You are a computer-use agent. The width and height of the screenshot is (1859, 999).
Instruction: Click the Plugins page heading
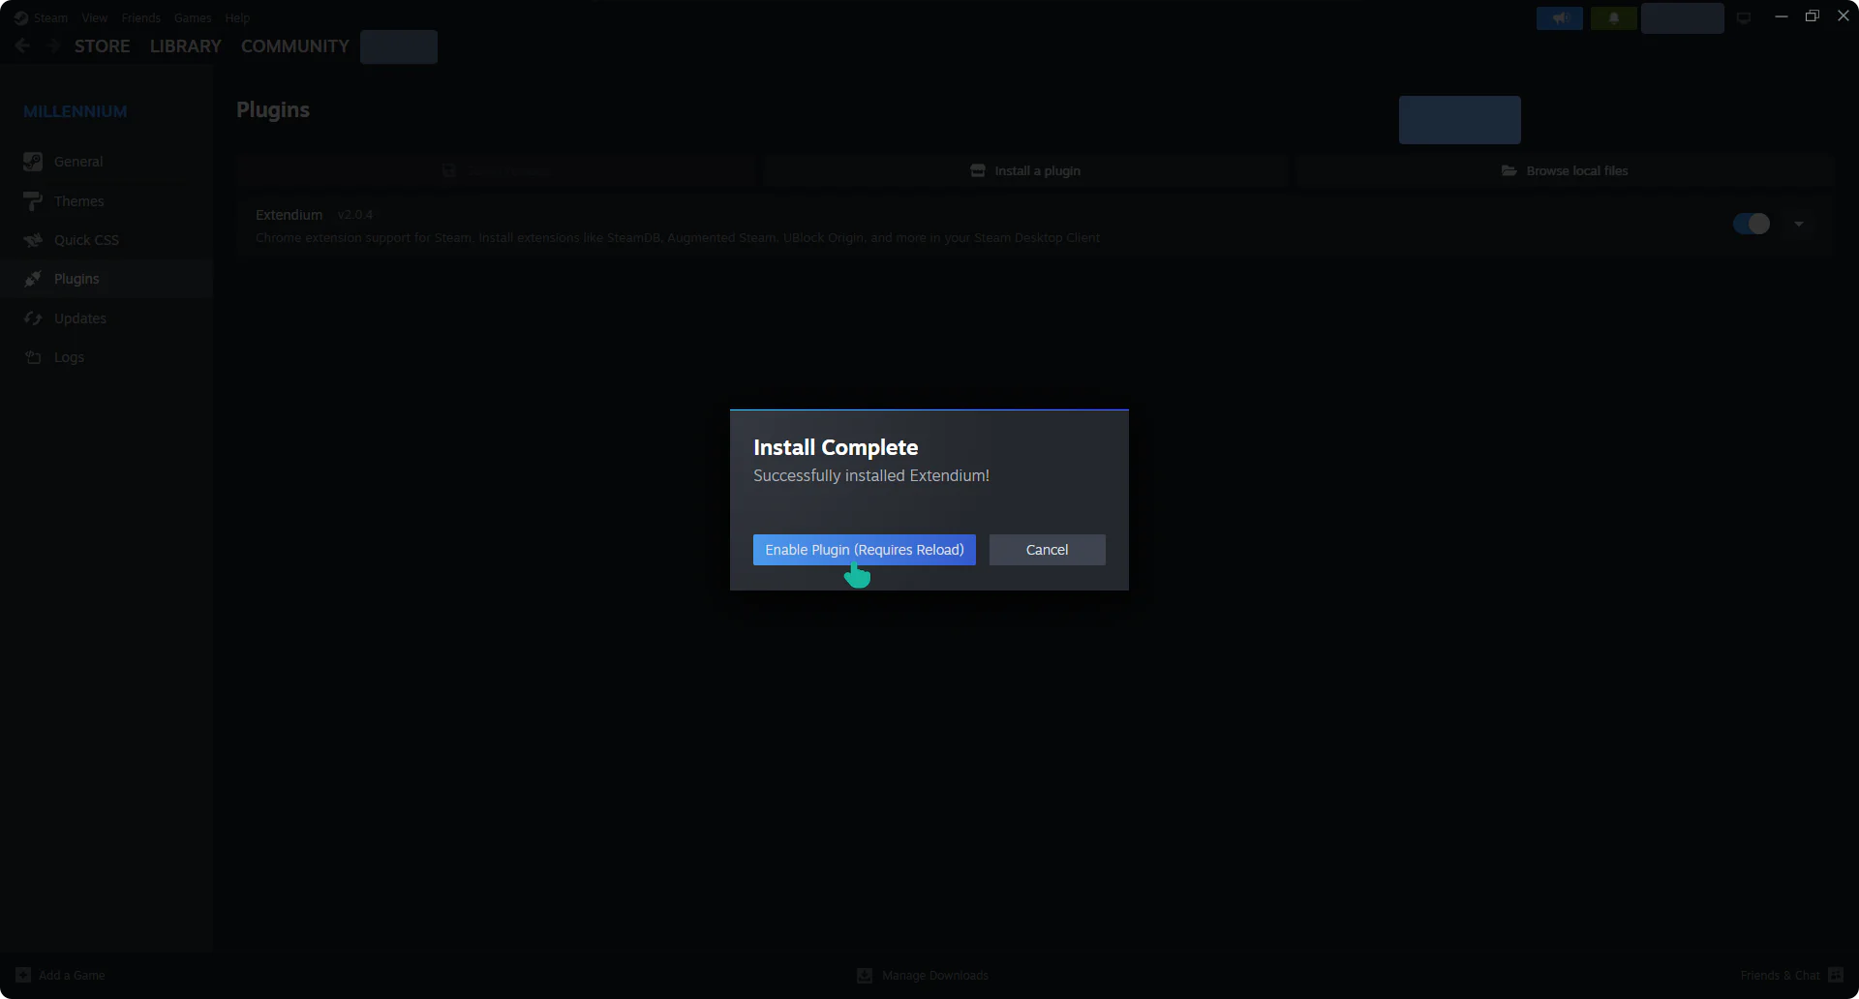coord(273,109)
